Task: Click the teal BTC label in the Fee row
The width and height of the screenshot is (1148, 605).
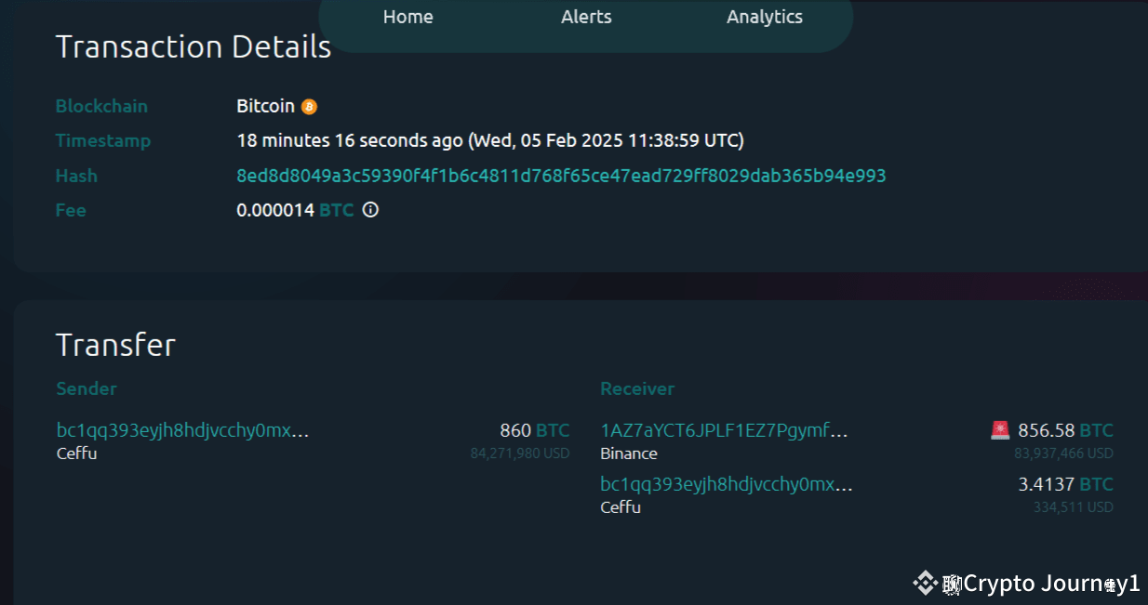Action: click(x=336, y=210)
